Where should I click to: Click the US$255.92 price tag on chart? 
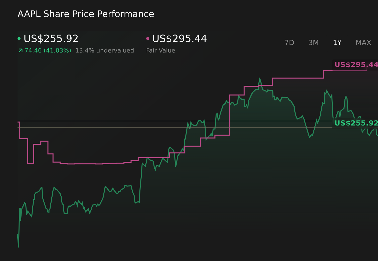[355, 123]
